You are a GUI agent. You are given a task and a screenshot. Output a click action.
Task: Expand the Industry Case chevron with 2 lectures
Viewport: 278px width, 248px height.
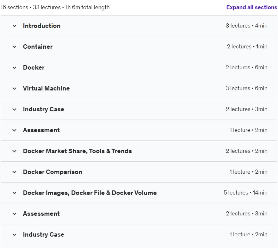pos(14,109)
